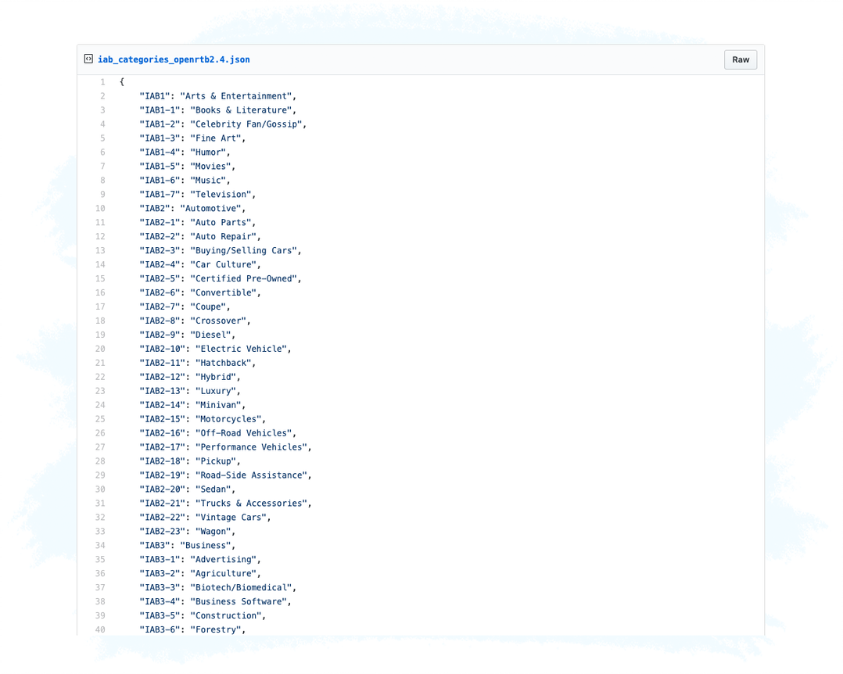Click the "Books & Literature" line
The image size is (843, 674).
[217, 110]
